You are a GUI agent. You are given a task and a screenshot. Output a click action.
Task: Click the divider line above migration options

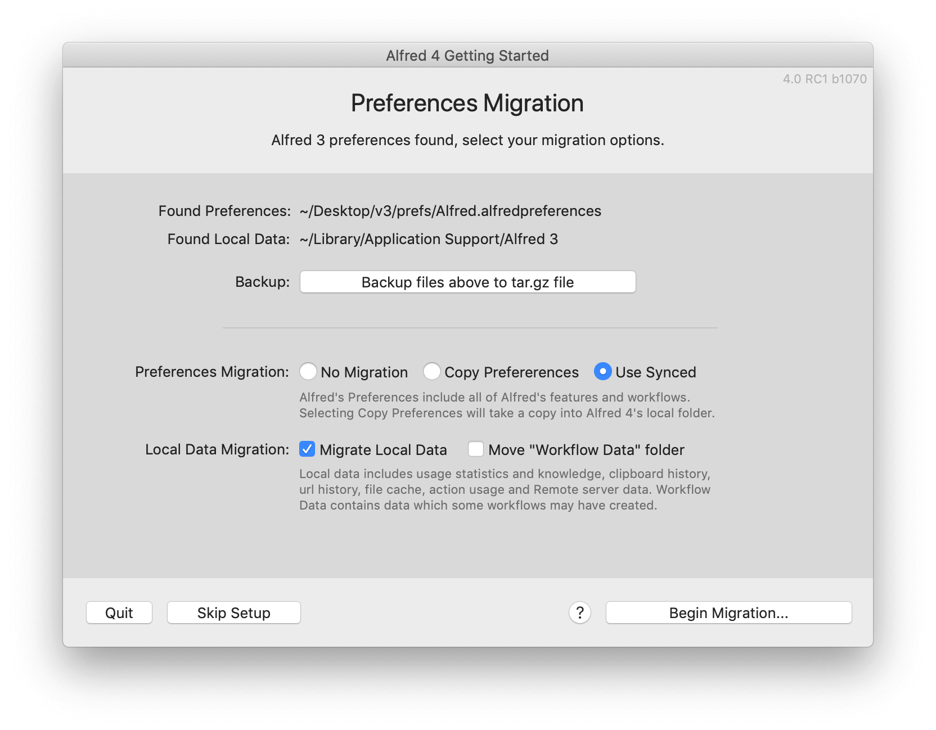click(x=470, y=329)
